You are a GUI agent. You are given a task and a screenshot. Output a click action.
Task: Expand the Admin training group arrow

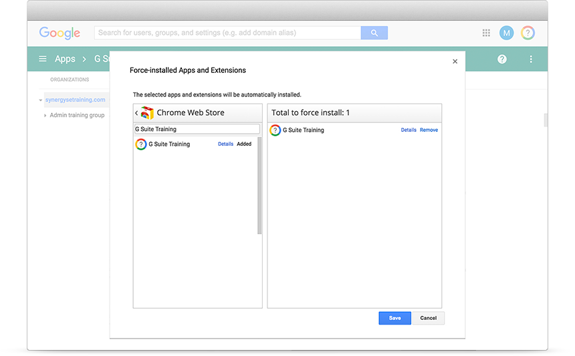45,116
